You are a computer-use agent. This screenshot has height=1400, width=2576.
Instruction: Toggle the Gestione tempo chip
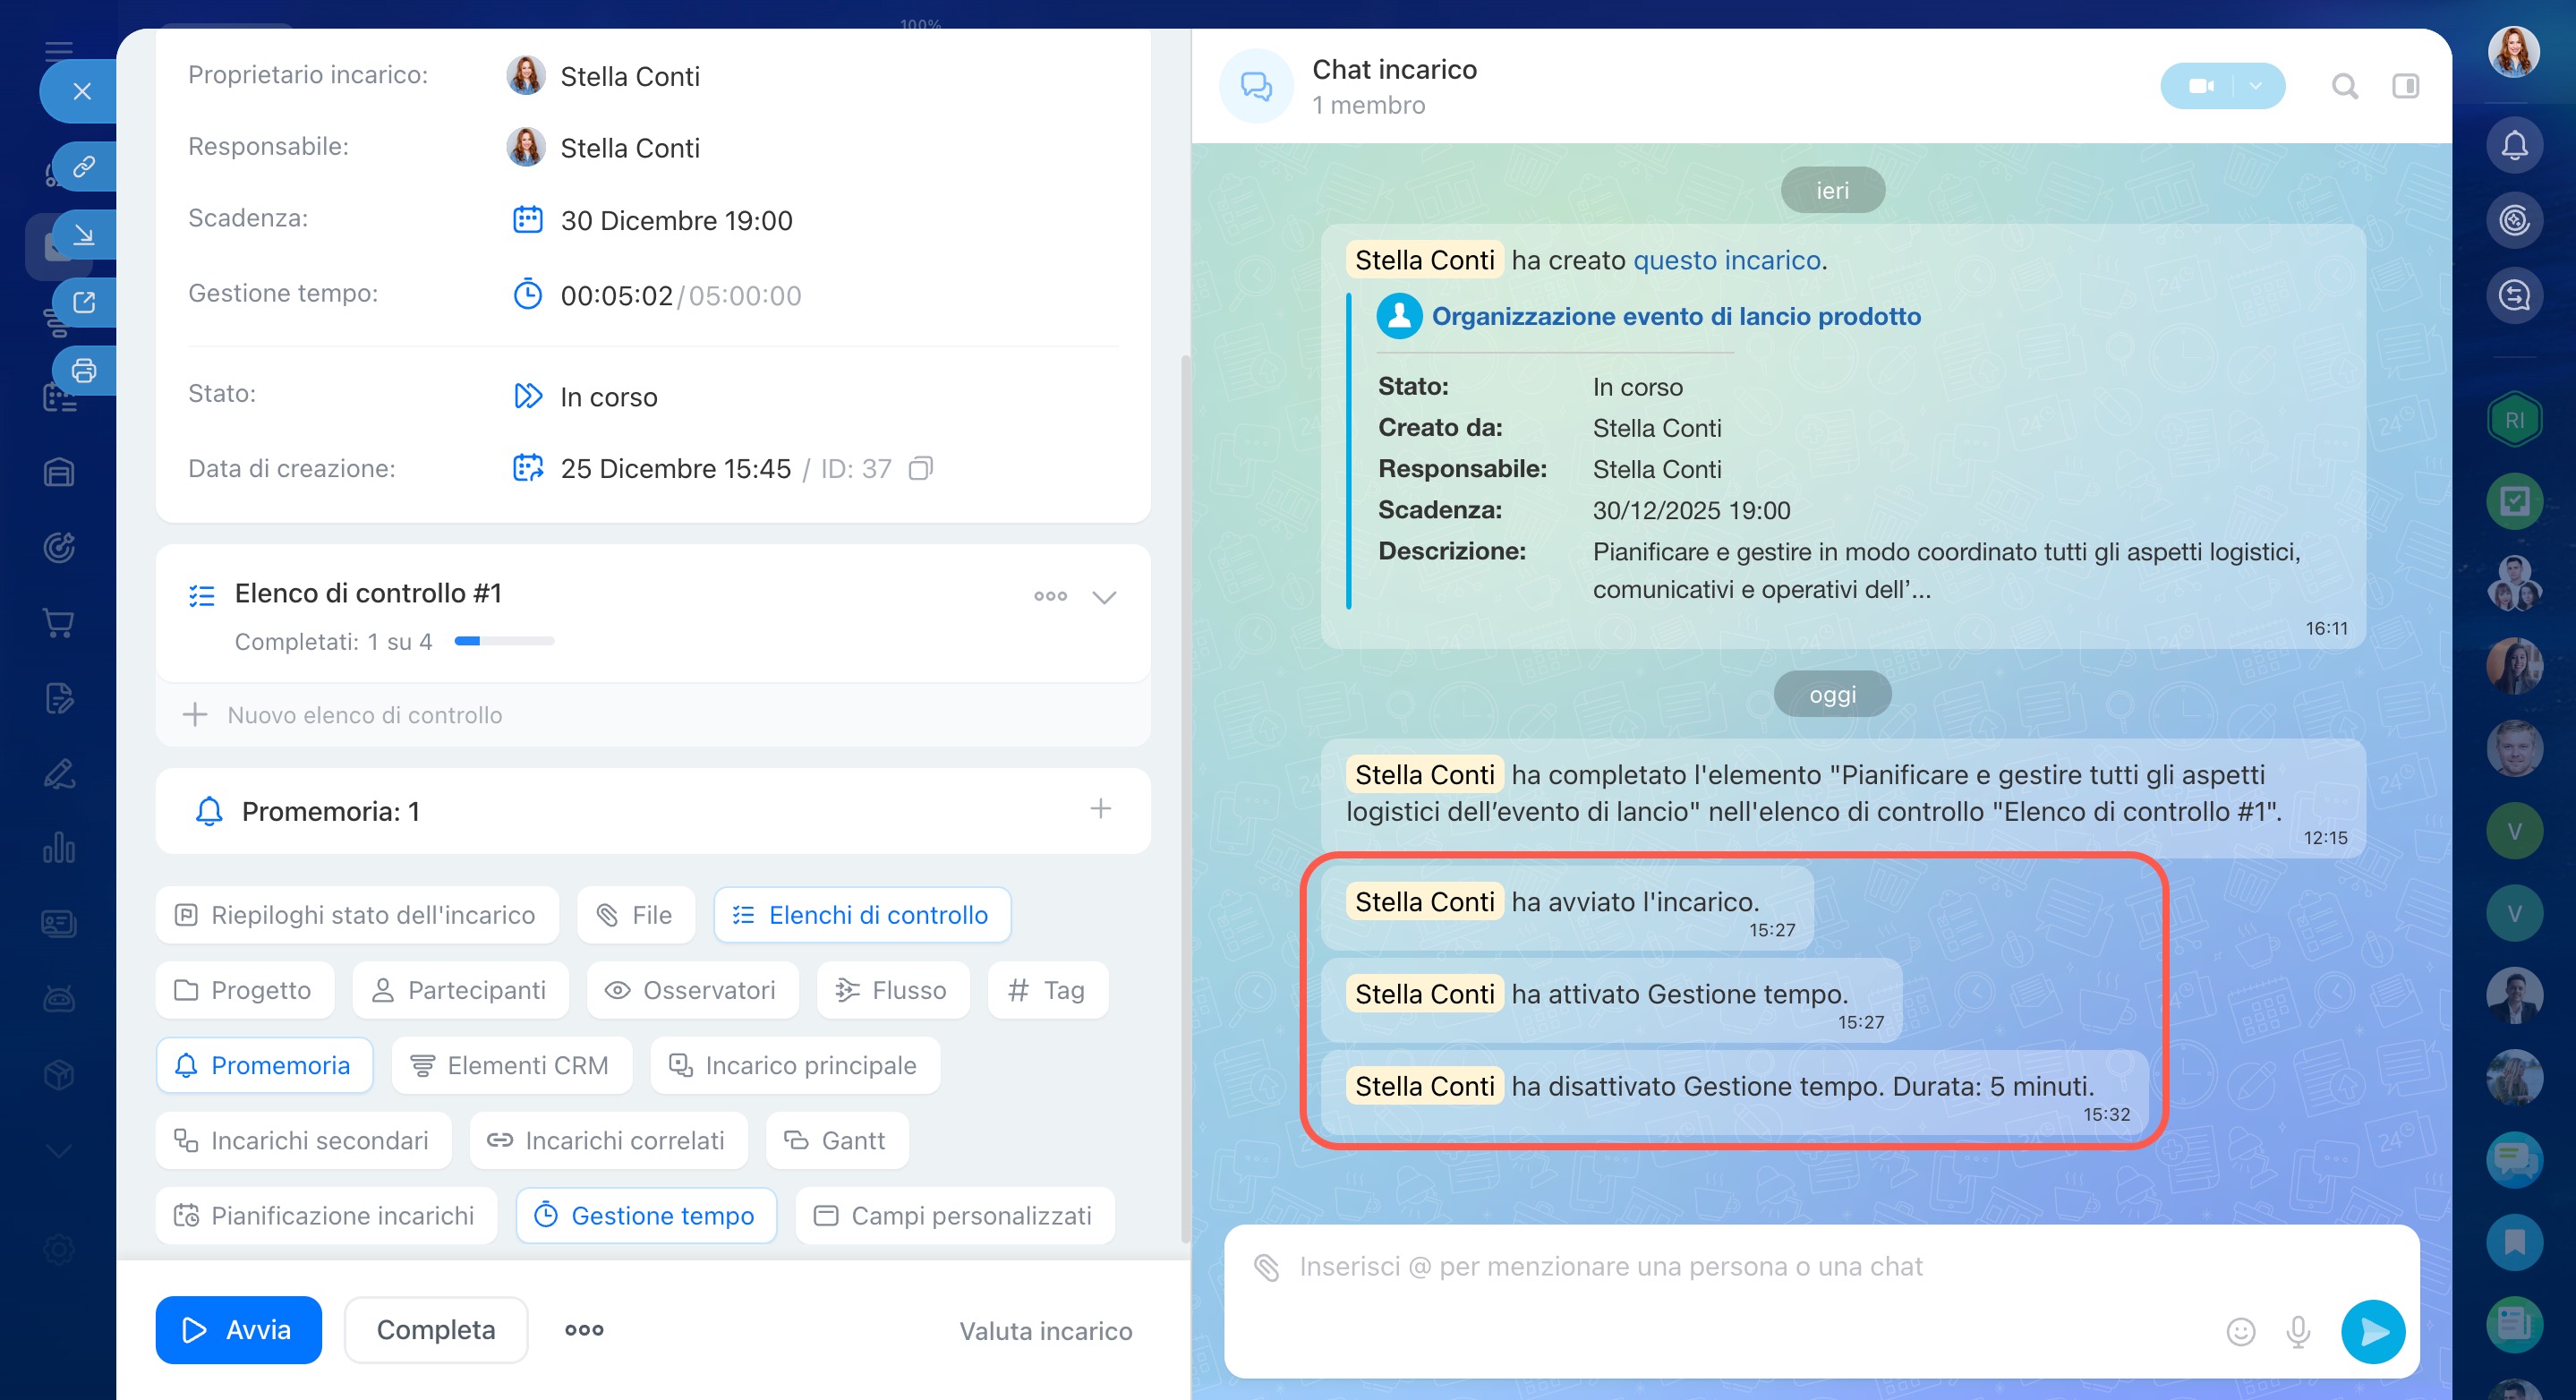(646, 1216)
